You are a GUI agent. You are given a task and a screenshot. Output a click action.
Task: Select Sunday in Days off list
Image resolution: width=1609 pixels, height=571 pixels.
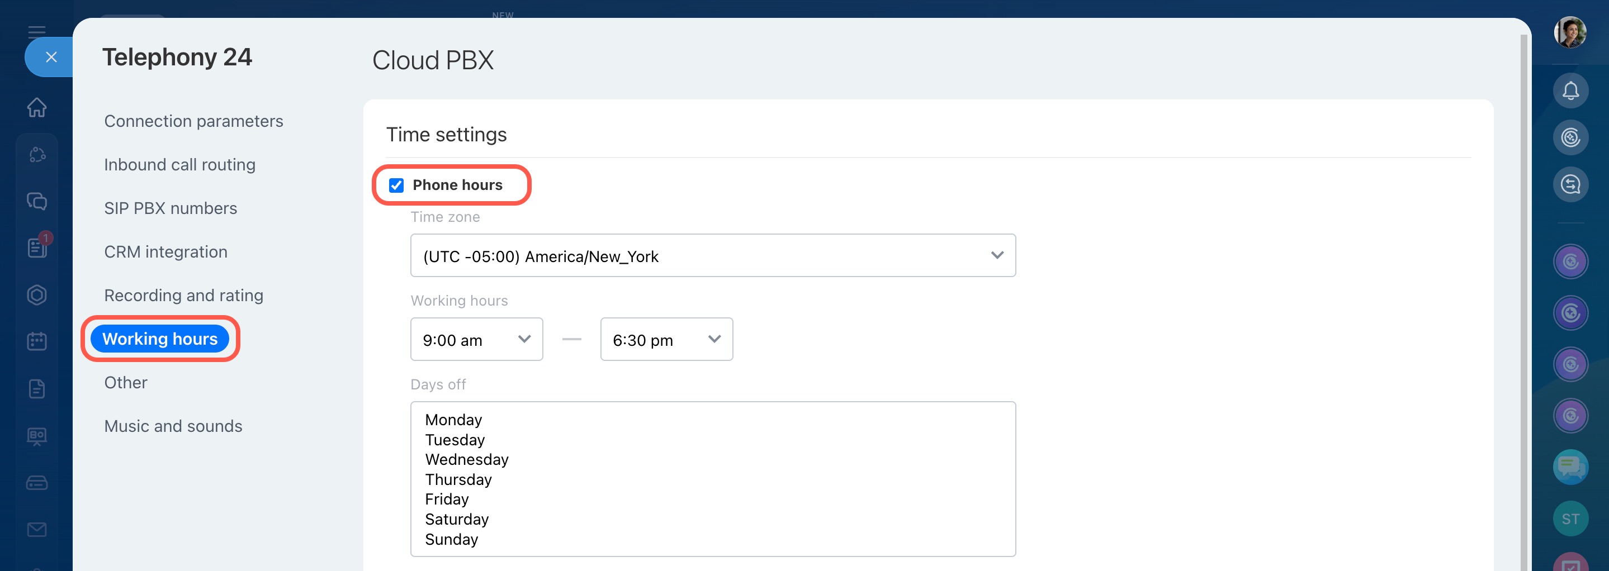[452, 539]
